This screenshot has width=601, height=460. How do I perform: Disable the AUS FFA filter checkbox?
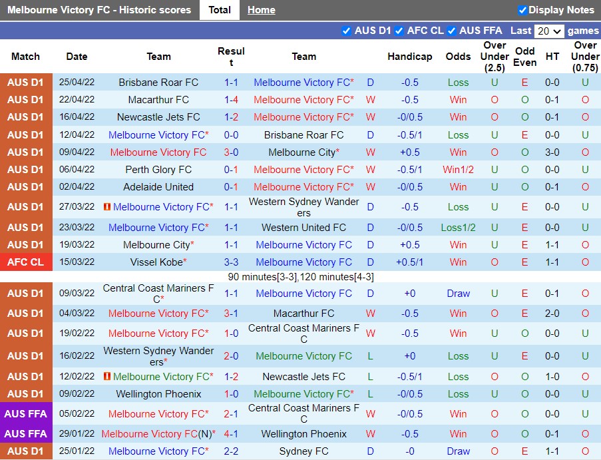tap(451, 31)
